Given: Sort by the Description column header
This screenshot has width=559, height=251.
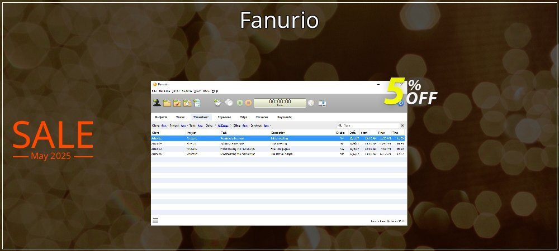Looking at the screenshot, I should point(302,133).
